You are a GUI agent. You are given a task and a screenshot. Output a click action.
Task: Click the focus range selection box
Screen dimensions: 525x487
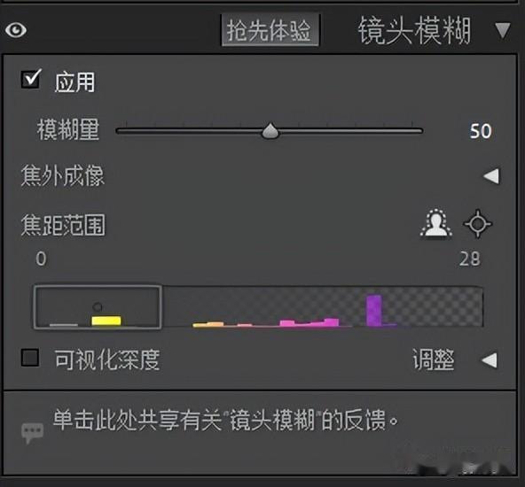tap(98, 307)
